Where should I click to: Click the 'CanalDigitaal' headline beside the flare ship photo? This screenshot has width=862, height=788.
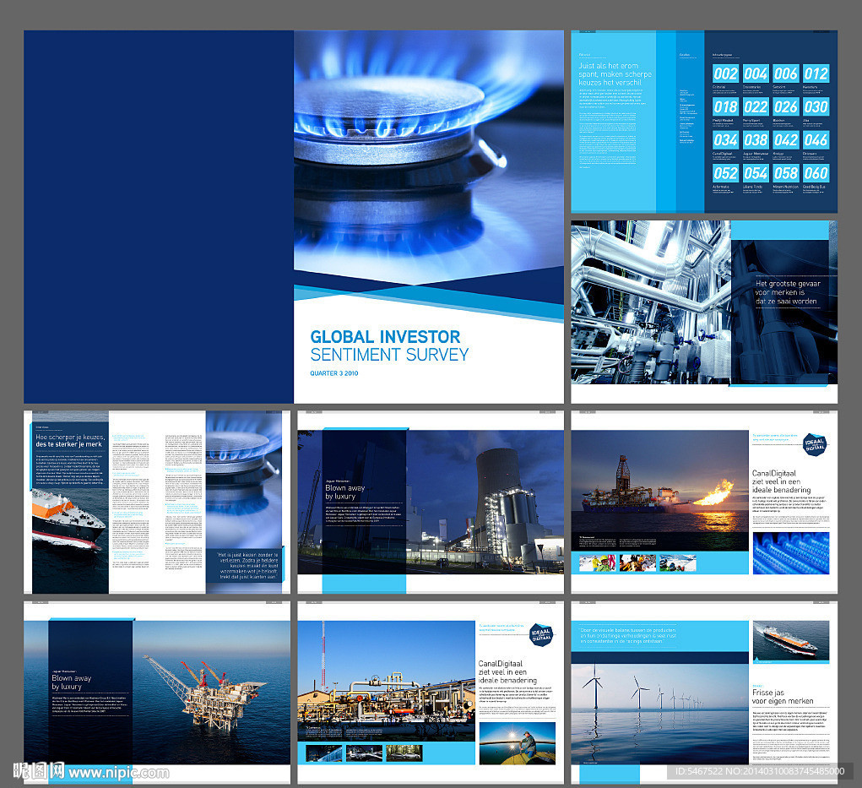tap(781, 481)
